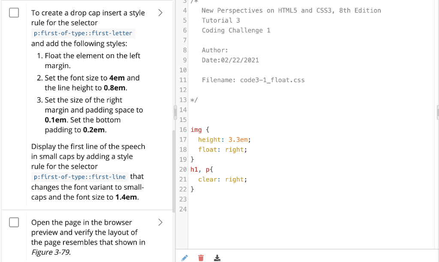
Task: Check the browser preview task checkbox
Action: coord(14,222)
